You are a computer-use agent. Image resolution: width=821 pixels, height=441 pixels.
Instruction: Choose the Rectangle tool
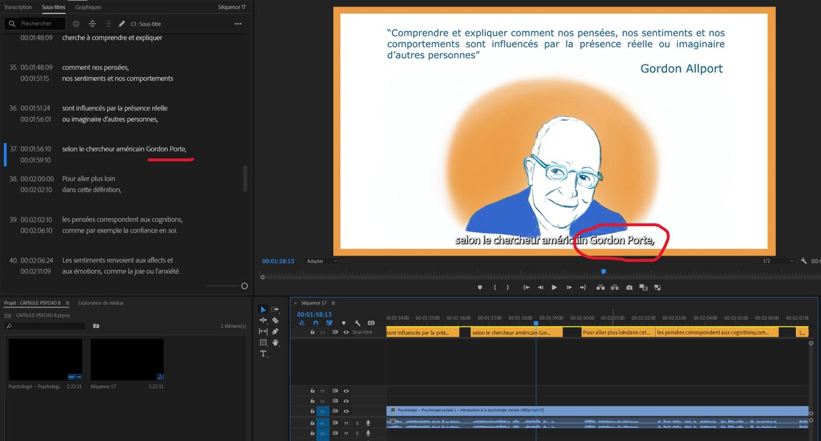263,343
